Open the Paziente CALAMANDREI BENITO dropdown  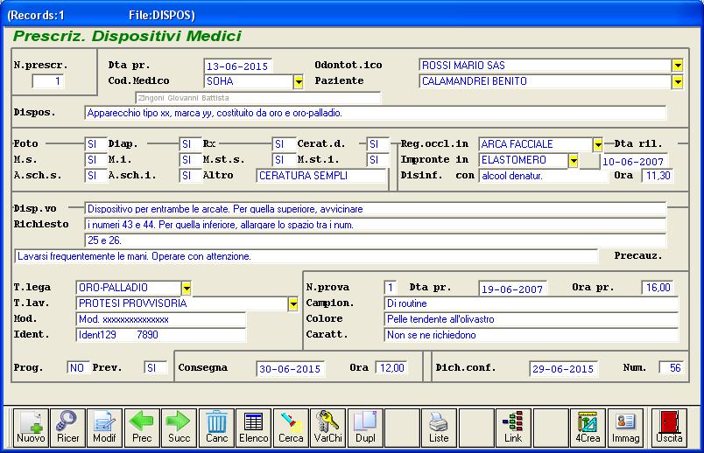coord(678,81)
